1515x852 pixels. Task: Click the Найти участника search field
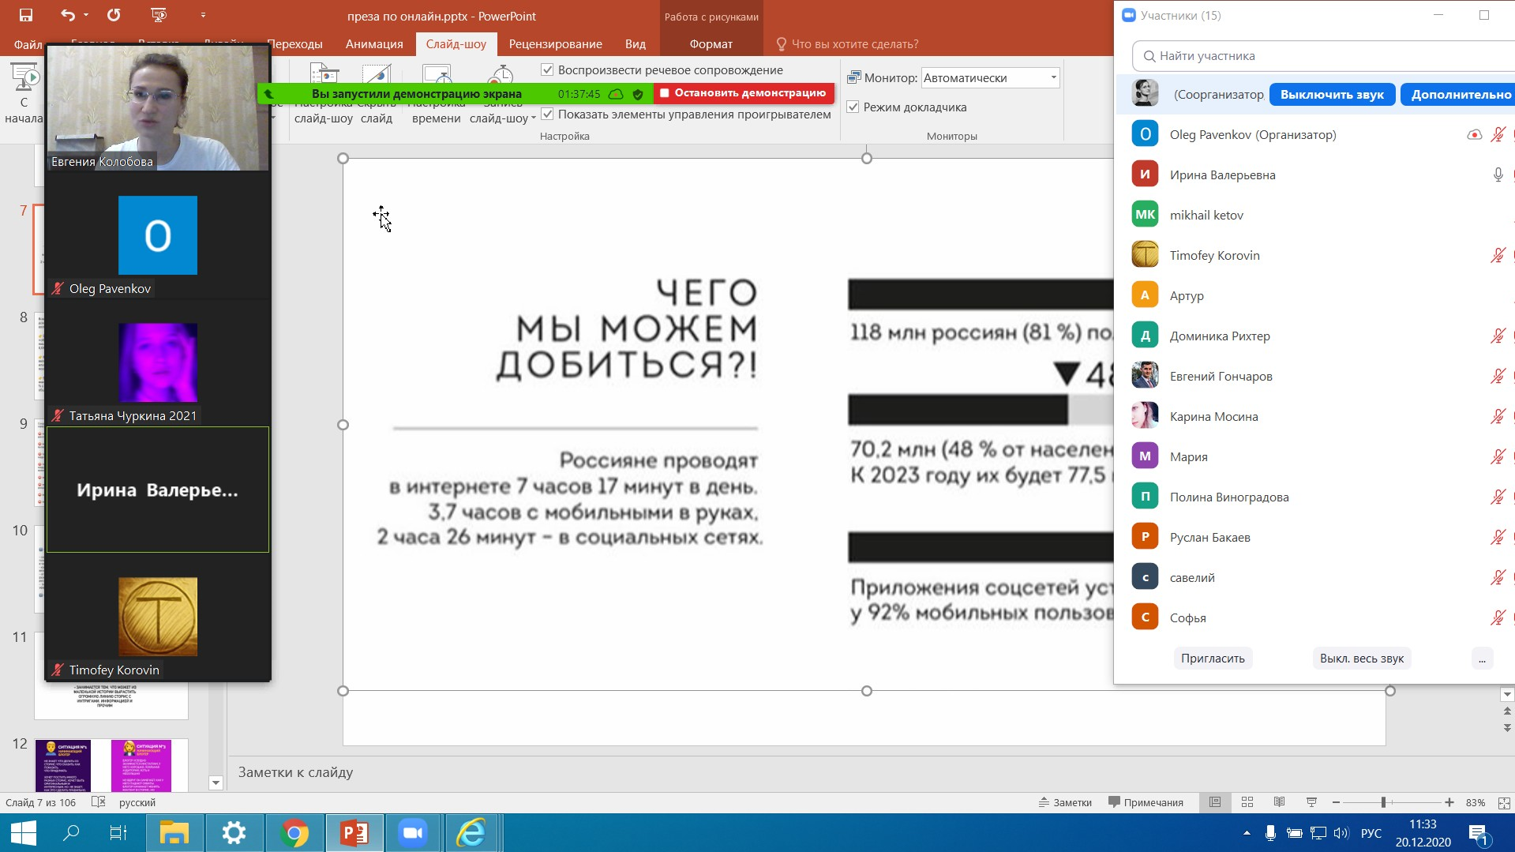[1323, 56]
